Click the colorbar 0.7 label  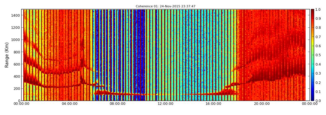318,37
